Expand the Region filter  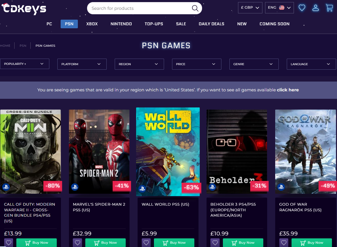(139, 64)
